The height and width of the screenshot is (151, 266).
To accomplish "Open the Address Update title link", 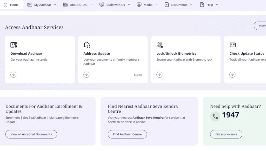I will tap(97, 54).
